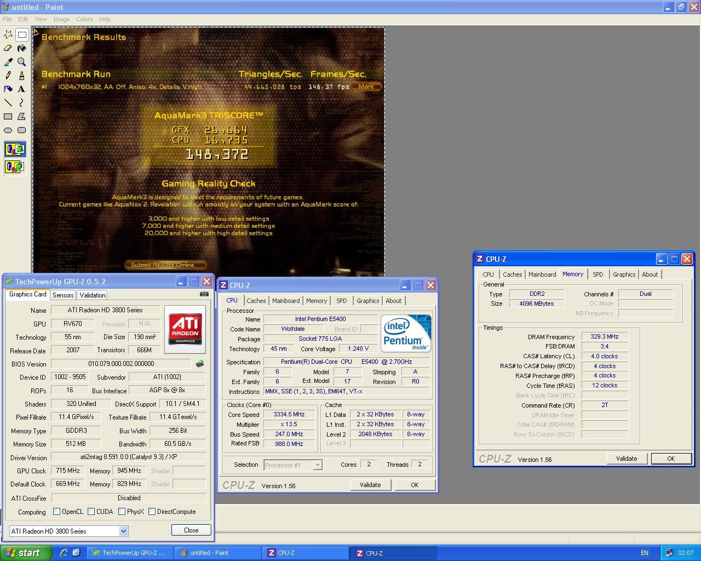The width and height of the screenshot is (701, 561).
Task: Pick the Eraser tool in Paint
Action: (8, 48)
